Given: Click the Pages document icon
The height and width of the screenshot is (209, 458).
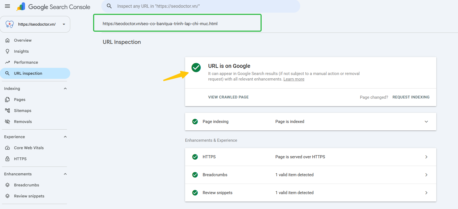Looking at the screenshot, I should point(7,100).
